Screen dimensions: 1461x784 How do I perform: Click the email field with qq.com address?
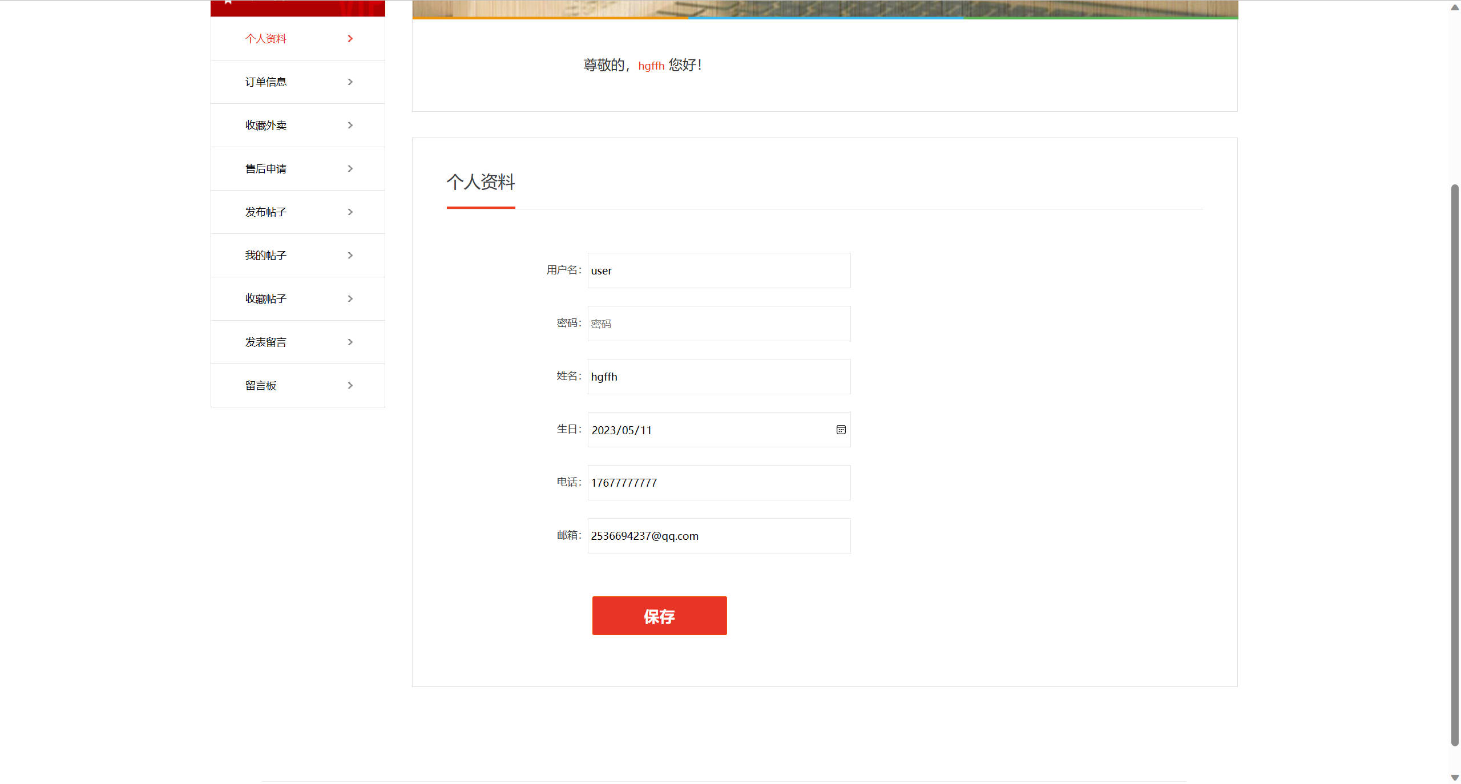pyautogui.click(x=719, y=535)
